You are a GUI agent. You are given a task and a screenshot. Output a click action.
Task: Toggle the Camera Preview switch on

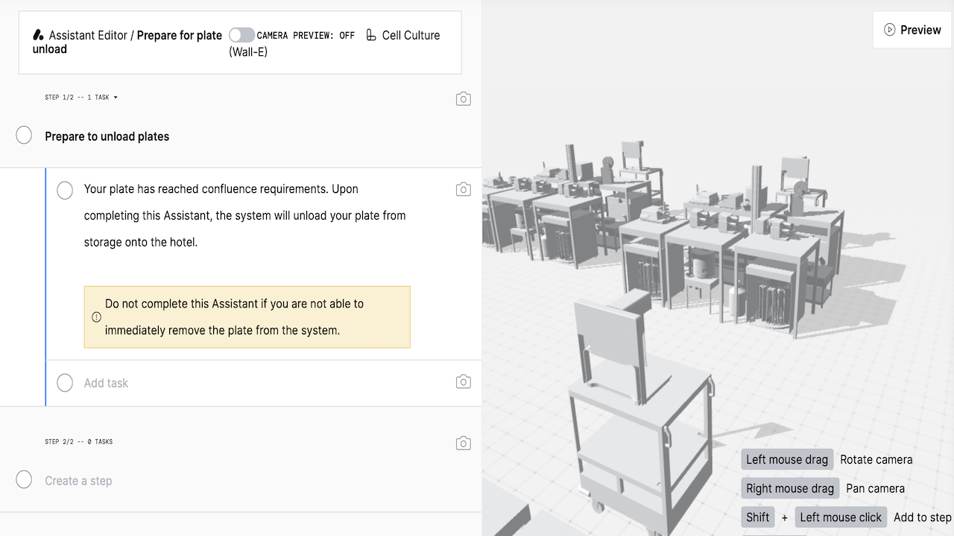click(241, 35)
